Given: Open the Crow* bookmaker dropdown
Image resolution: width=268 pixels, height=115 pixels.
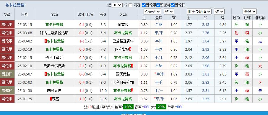Looking at the screenshot, I should pyautogui.click(x=152, y=12).
